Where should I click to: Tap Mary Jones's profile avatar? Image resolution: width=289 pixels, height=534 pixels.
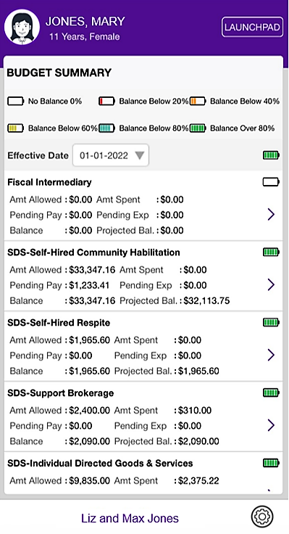[22, 27]
